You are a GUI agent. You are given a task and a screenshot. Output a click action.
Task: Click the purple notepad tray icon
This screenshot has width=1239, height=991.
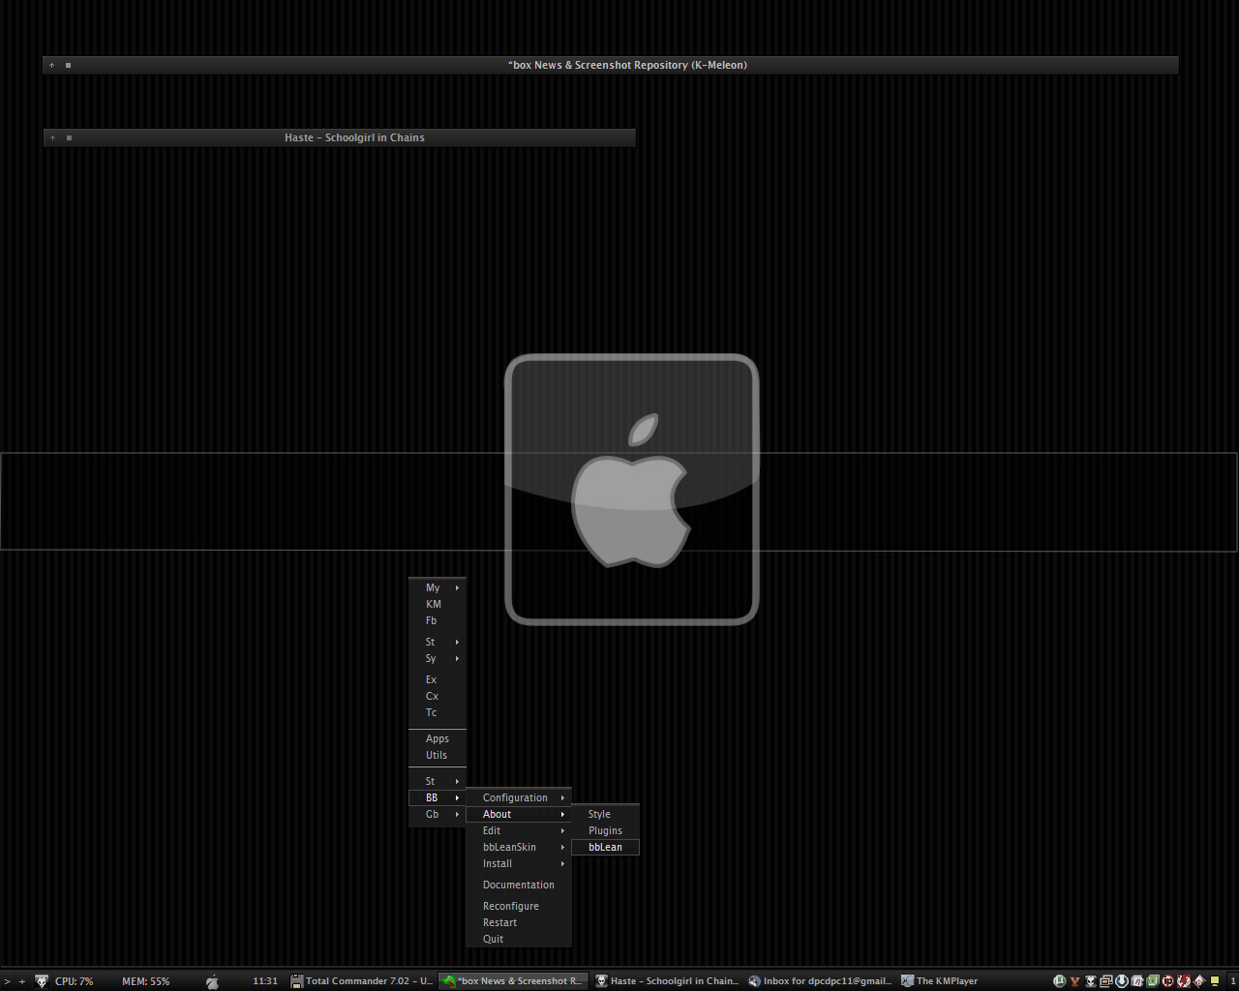pos(1137,980)
